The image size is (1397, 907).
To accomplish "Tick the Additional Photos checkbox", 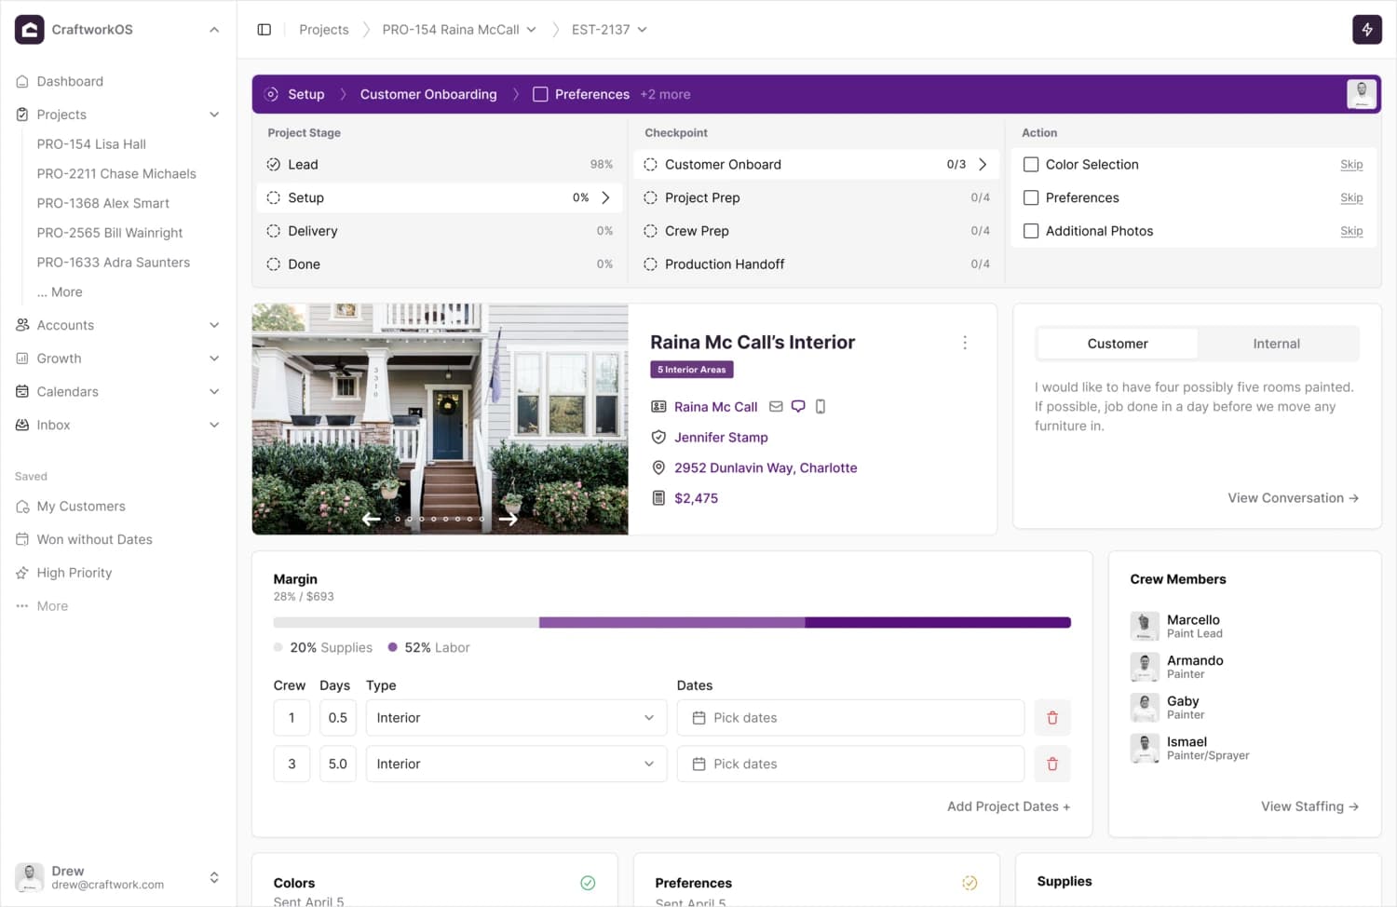I will click(1031, 231).
